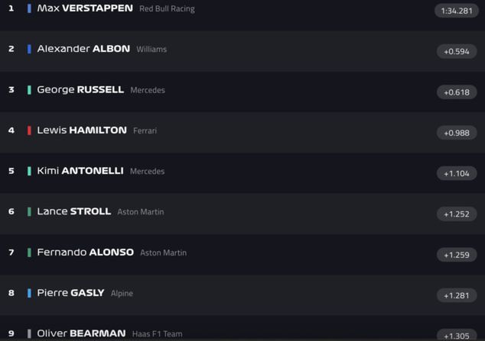This screenshot has width=485, height=341.
Task: Click Lewis Hamilton's driver name
Action: [x=82, y=130]
